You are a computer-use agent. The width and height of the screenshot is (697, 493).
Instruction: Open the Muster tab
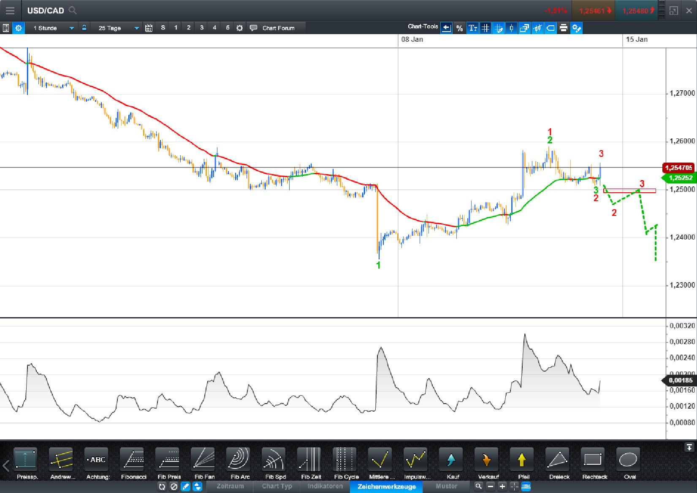point(447,486)
